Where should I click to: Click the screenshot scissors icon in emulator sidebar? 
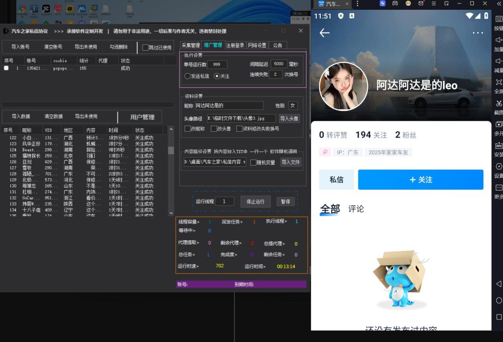(x=499, y=103)
